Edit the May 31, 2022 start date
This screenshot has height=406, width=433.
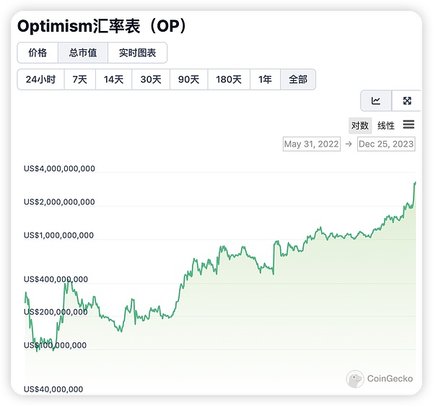(312, 144)
